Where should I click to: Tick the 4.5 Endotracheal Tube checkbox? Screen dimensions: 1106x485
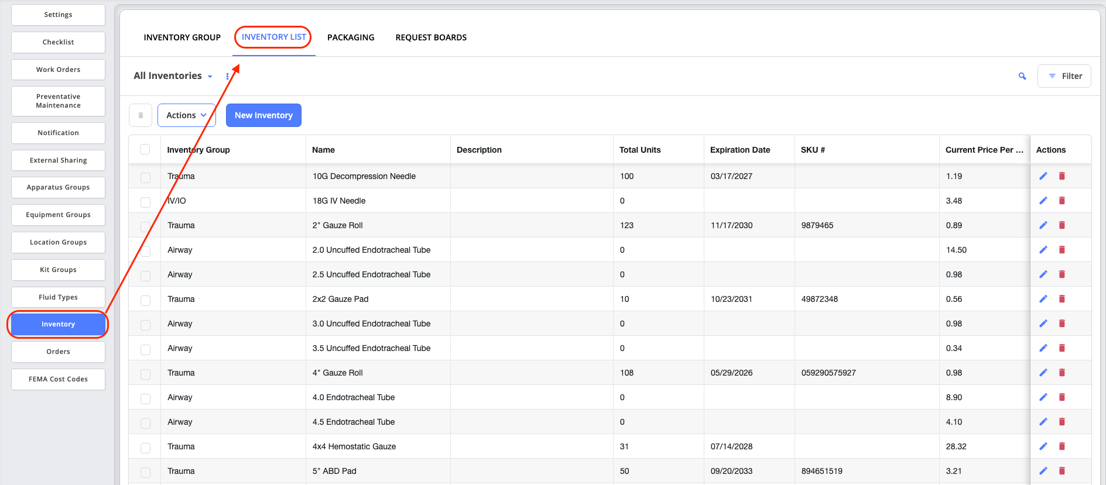(146, 423)
